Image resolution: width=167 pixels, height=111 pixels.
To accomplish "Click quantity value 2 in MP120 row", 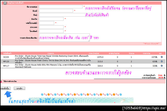I will click(x=131, y=61).
